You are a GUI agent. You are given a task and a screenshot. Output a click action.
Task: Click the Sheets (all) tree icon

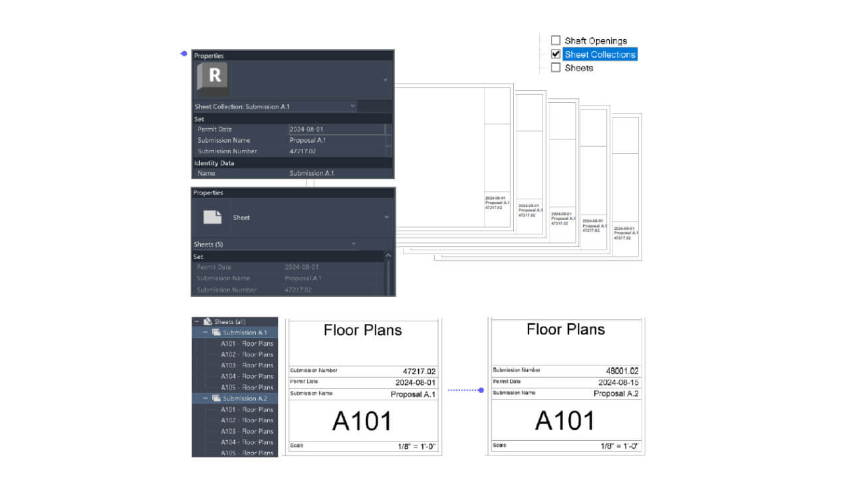click(x=207, y=321)
